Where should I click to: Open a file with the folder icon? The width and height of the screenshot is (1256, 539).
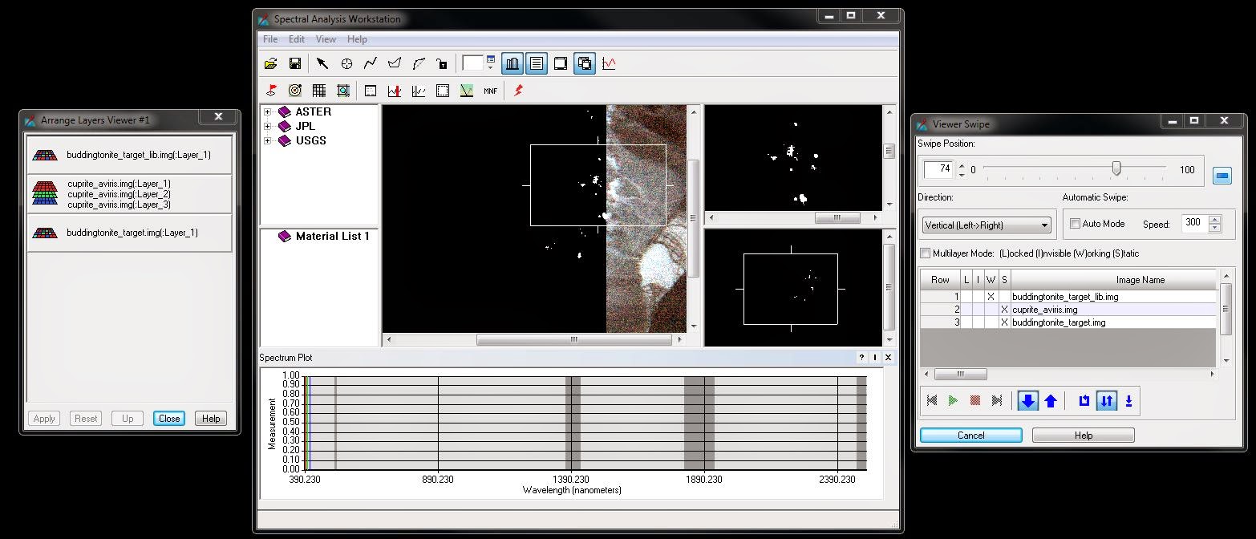click(x=271, y=63)
